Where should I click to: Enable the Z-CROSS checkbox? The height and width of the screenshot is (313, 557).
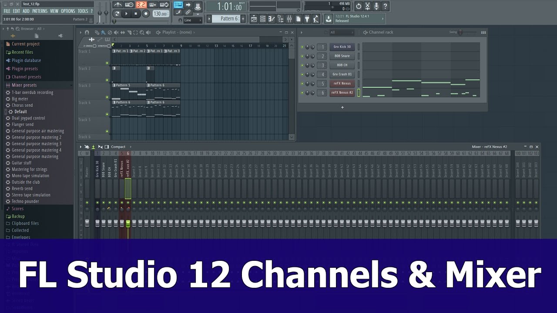tap(94, 46)
